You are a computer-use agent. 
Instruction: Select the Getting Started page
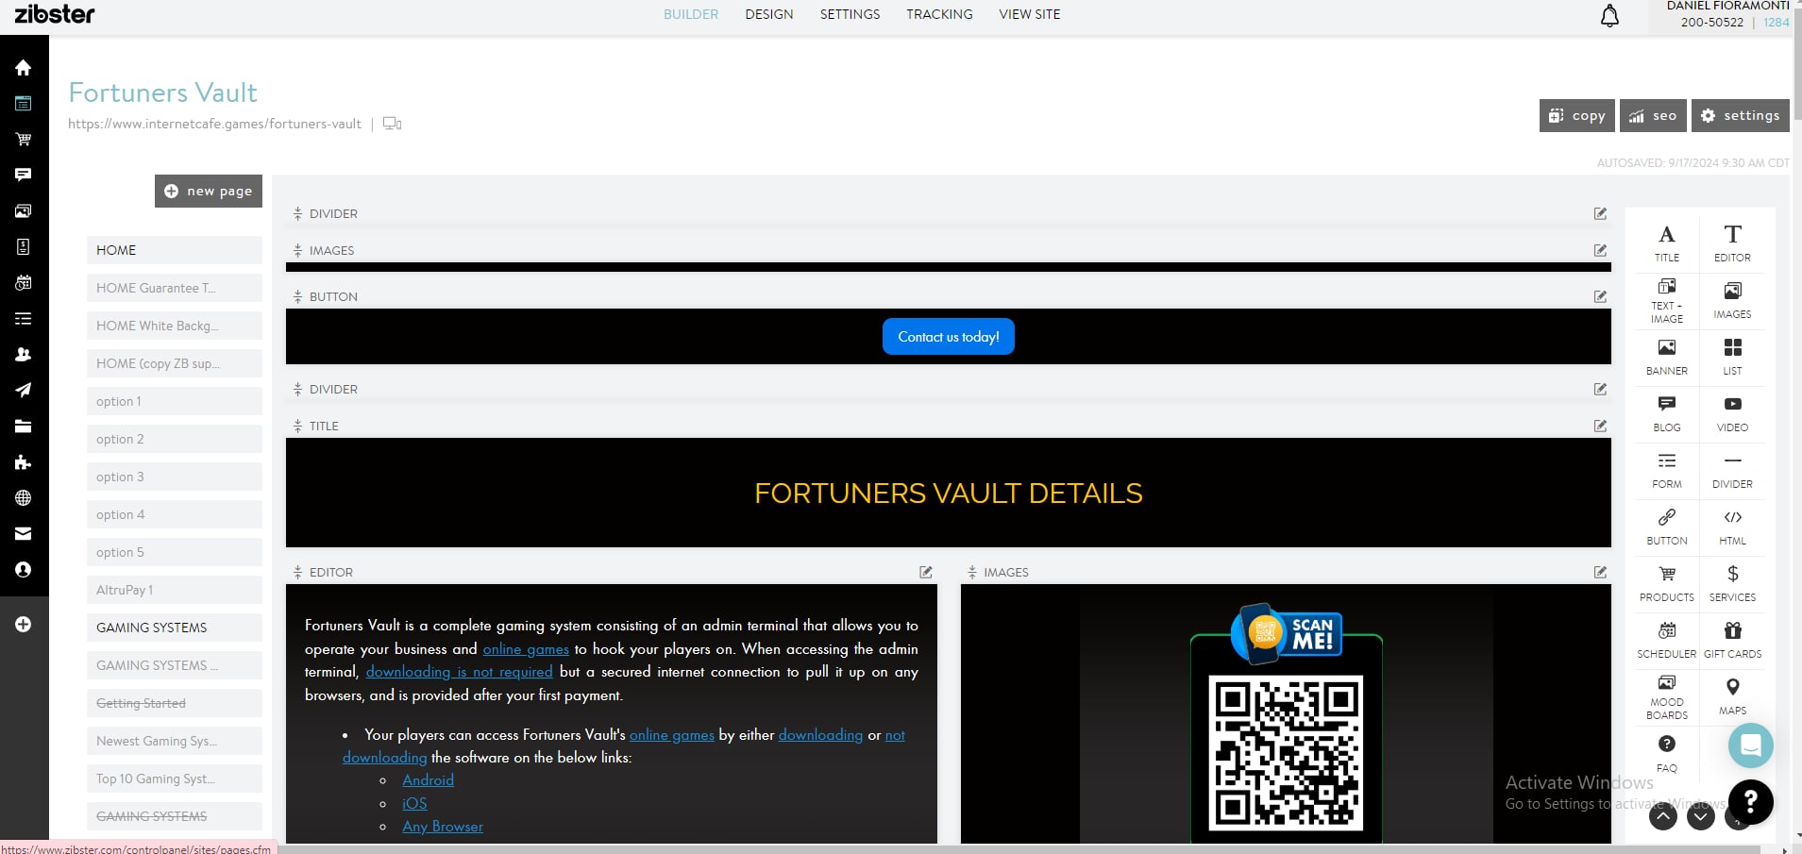[175, 703]
